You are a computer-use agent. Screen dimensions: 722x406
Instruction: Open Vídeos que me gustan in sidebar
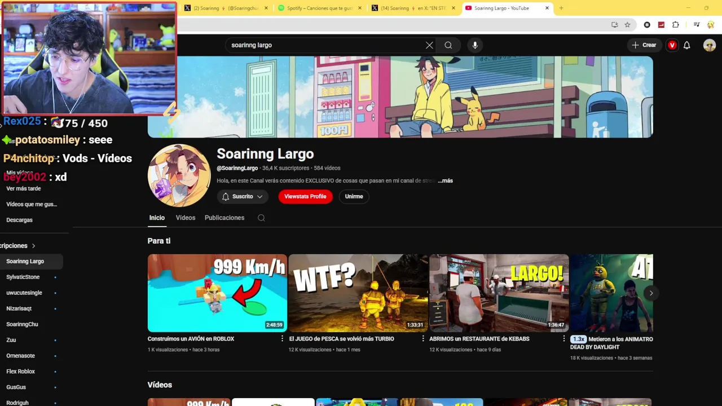[32, 204]
